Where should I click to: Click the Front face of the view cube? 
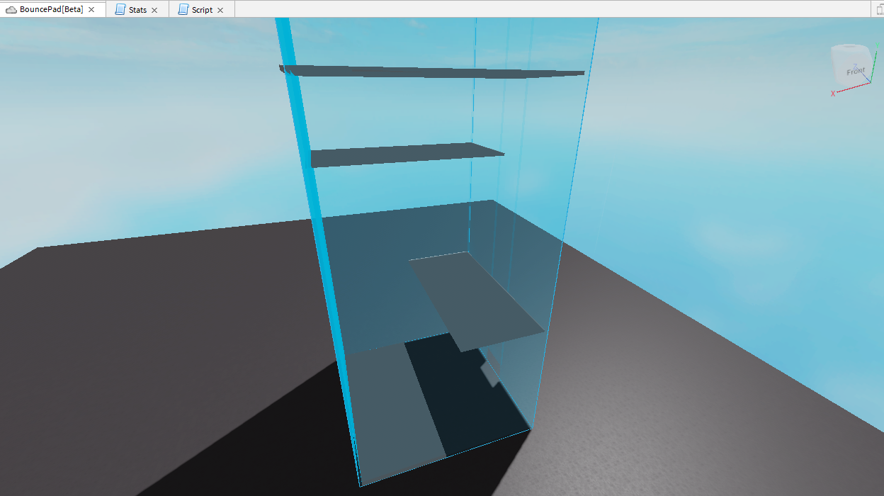(854, 72)
